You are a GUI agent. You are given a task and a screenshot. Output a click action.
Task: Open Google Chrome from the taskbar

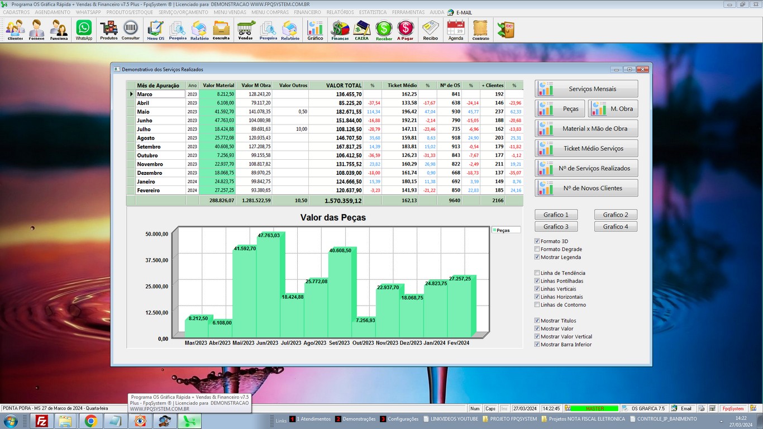pos(90,421)
